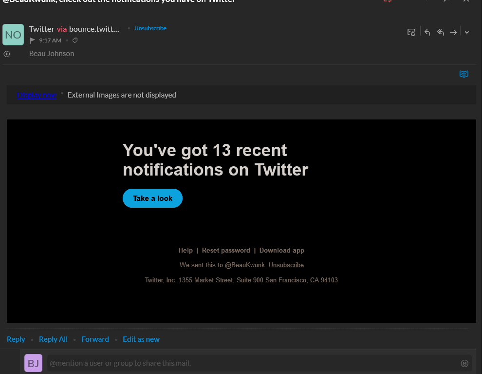
Task: Open the blue reader view book icon
Action: 464,74
